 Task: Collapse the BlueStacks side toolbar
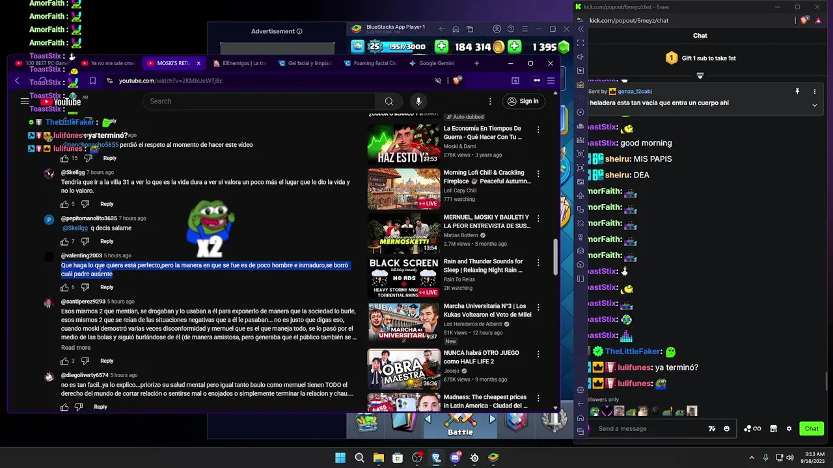pos(580,29)
